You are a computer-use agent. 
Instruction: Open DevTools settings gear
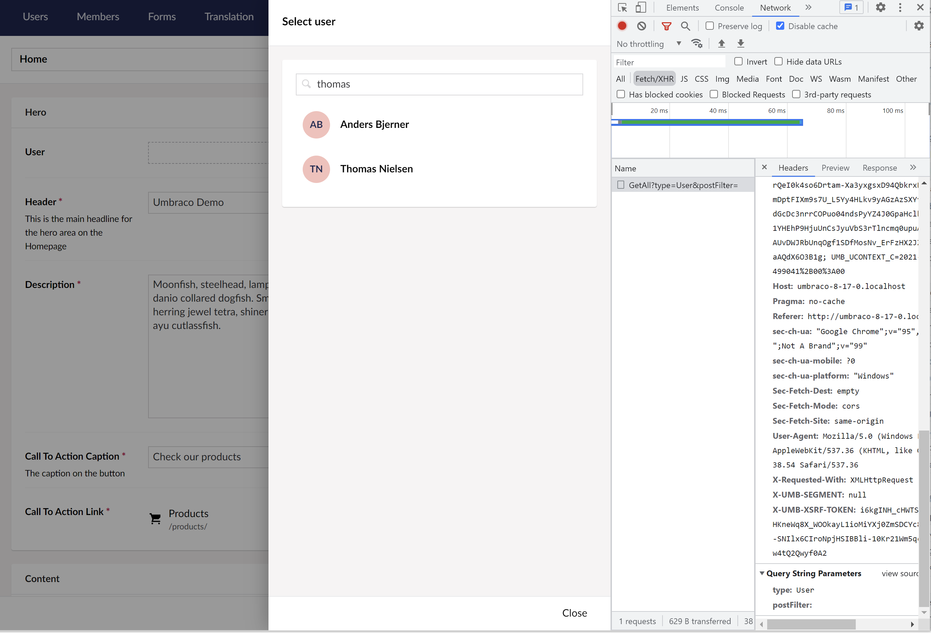[x=880, y=7]
